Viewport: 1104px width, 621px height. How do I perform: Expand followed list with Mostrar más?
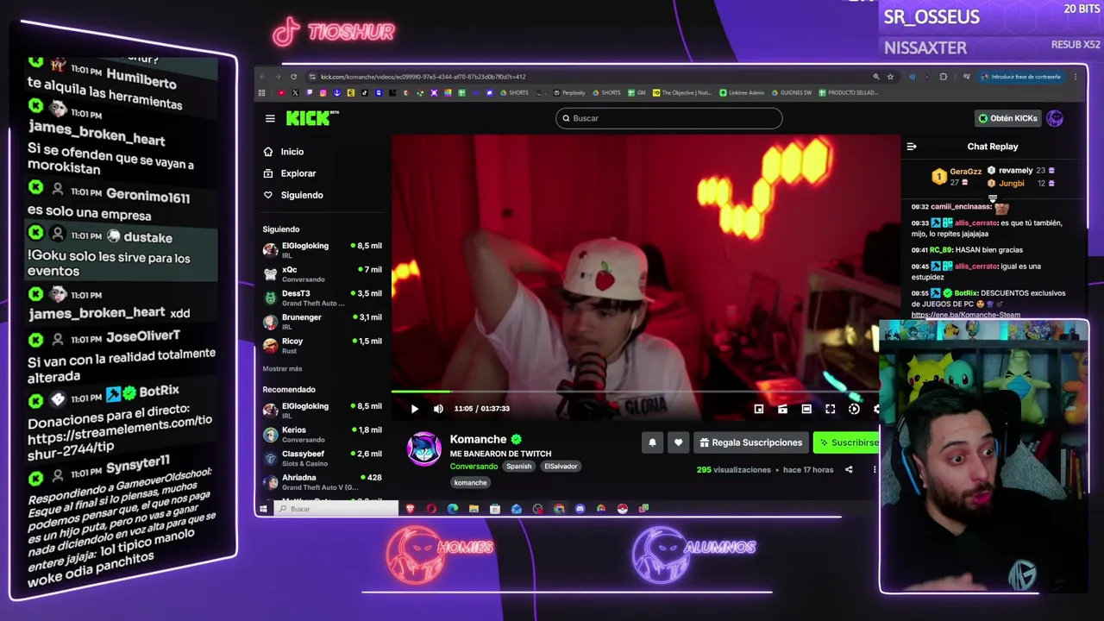click(282, 369)
